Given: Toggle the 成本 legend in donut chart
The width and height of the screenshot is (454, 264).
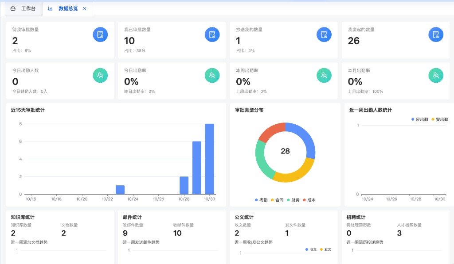Looking at the screenshot, I should click(309, 200).
